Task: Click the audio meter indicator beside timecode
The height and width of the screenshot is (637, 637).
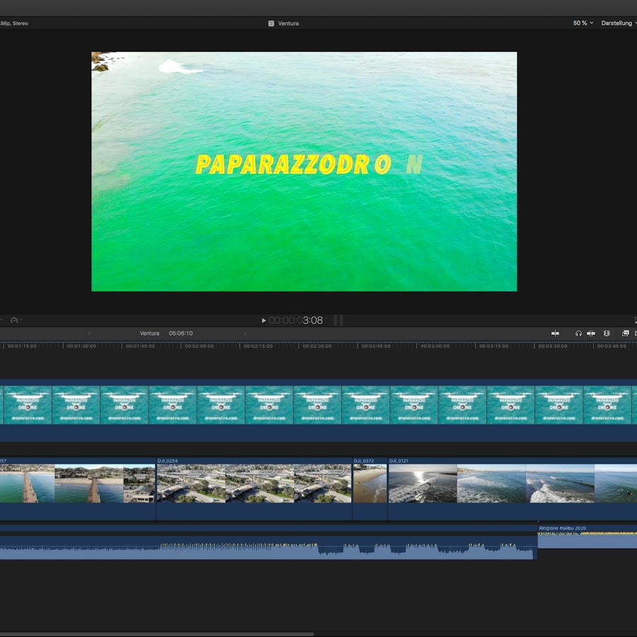Action: [x=338, y=321]
